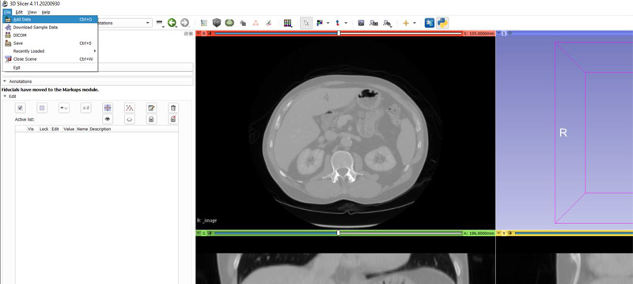This screenshot has width=633, height=284.
Task: Open the Extensions Manager blue icon
Action: [x=430, y=23]
